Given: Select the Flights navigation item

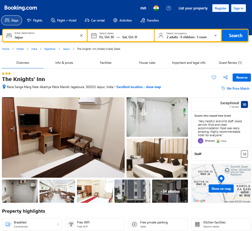Looking at the screenshot, I should click(34, 20).
